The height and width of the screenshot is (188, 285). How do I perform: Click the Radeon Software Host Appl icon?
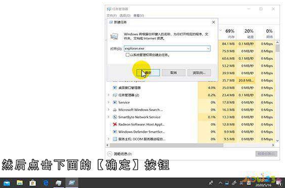(115, 124)
